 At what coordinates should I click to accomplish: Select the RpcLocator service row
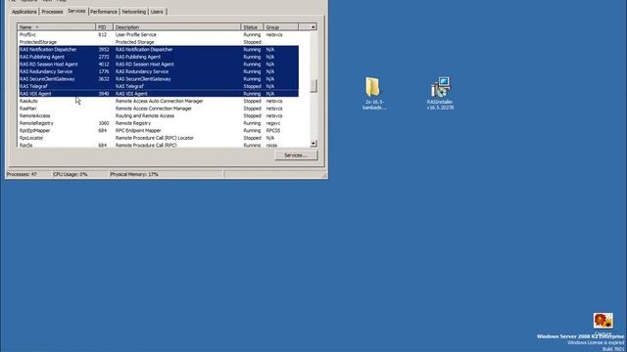click(159, 138)
